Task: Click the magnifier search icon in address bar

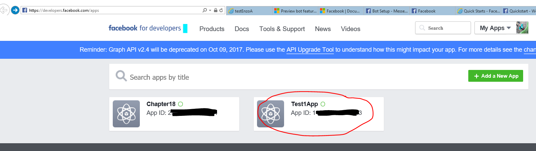Action: tap(205, 10)
